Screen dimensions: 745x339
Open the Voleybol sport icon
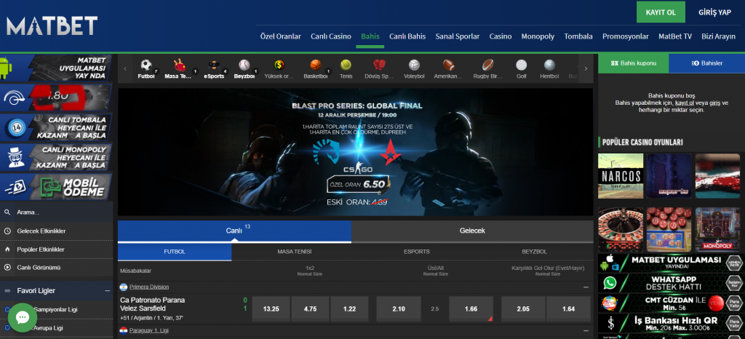[414, 66]
